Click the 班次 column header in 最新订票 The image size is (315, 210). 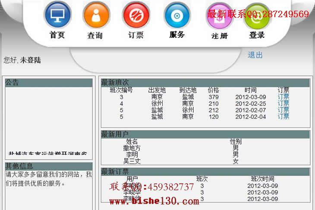(x=202, y=179)
